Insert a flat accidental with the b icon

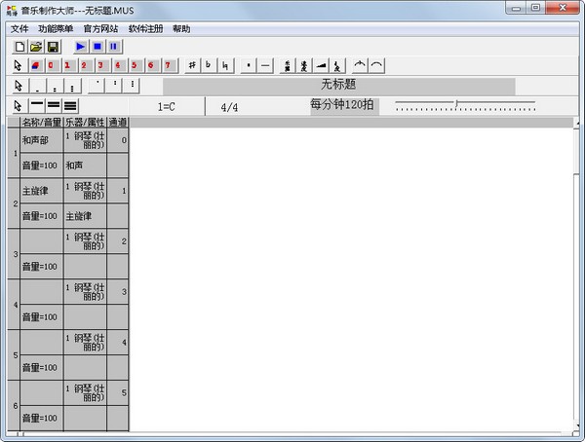point(209,65)
